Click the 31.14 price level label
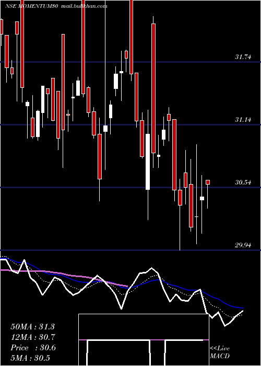 (243, 120)
